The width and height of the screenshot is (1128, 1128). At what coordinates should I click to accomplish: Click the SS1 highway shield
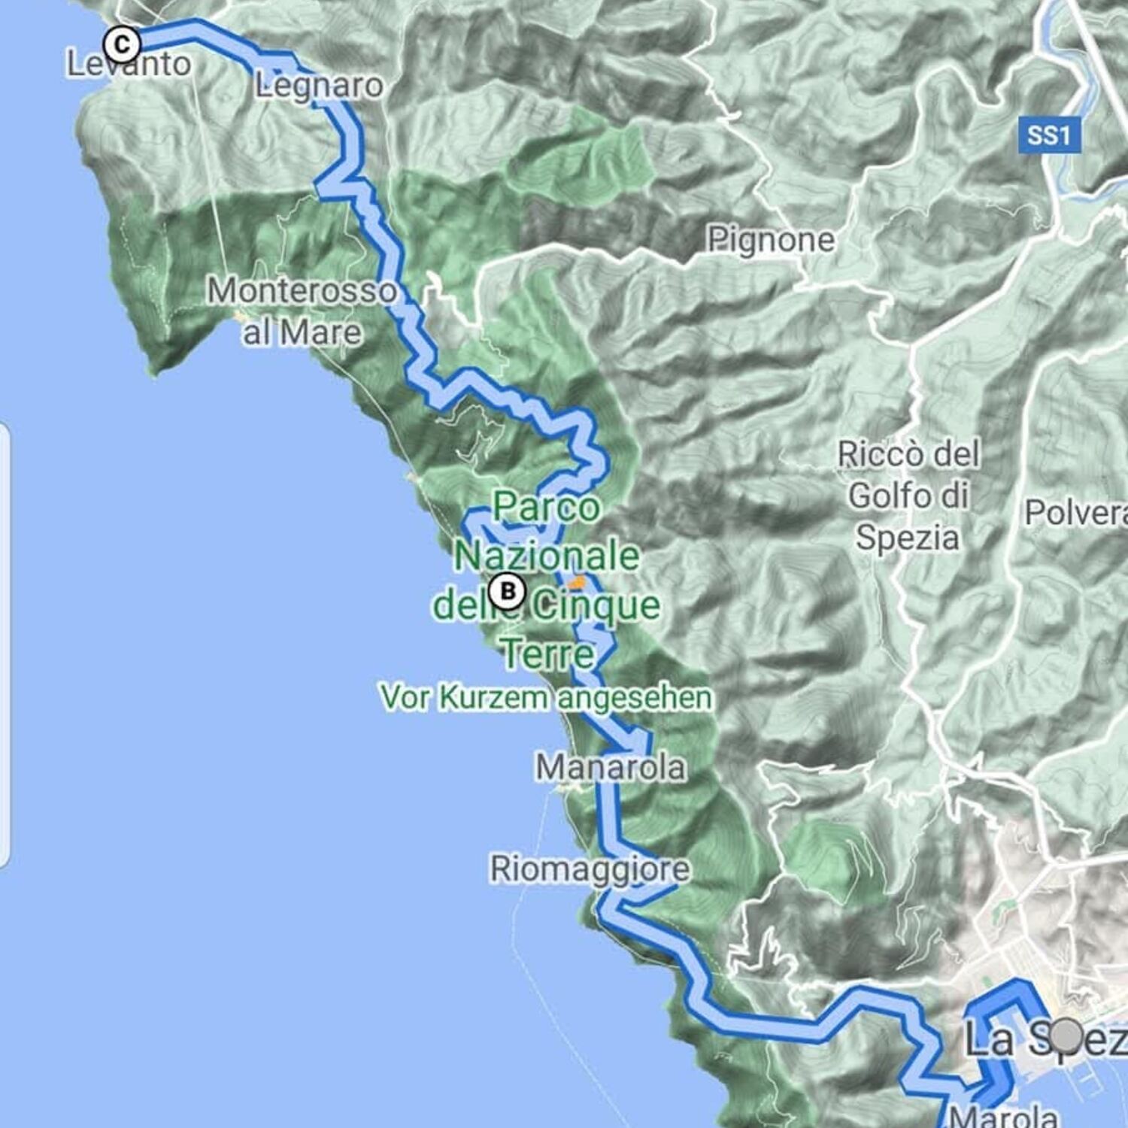click(1049, 135)
